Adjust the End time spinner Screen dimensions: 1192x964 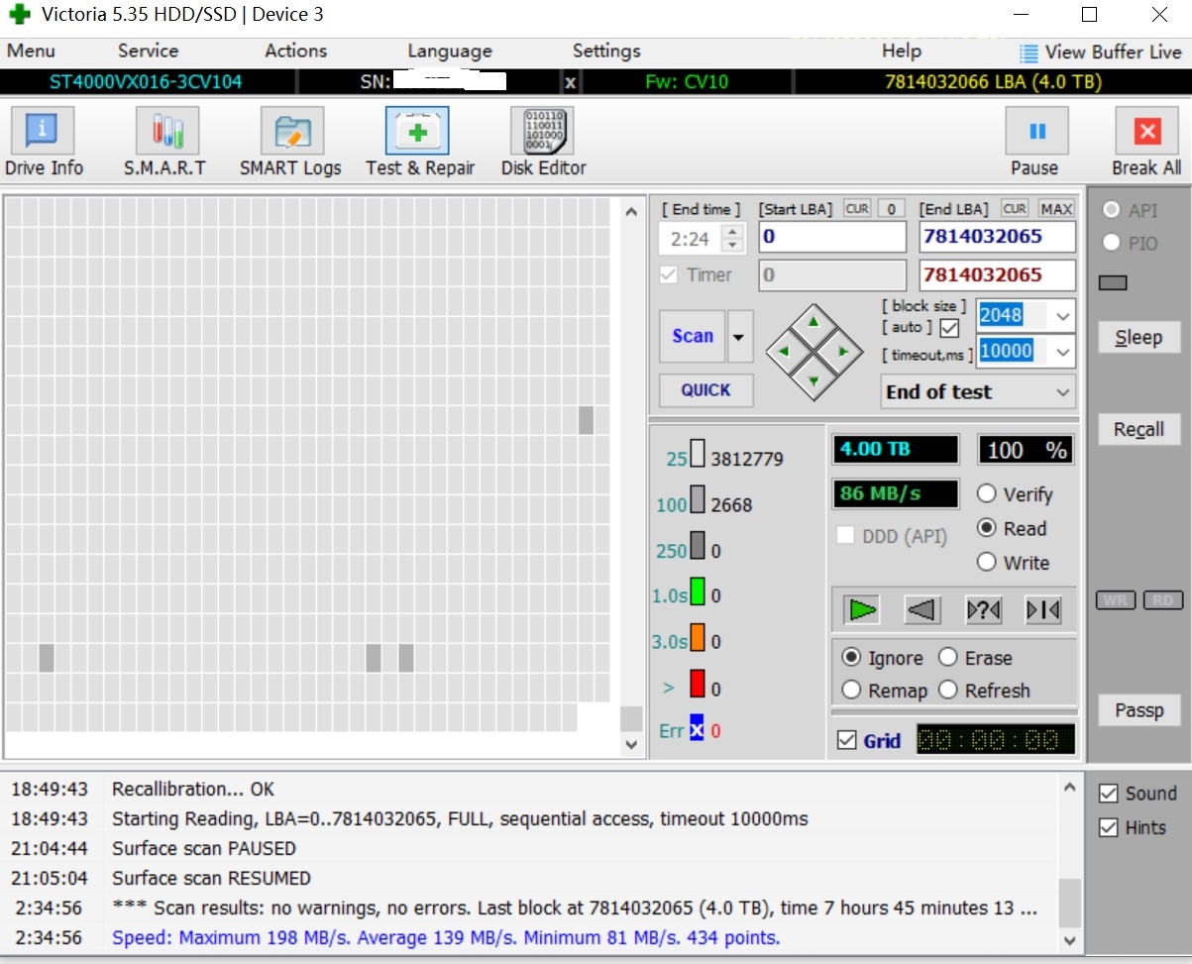coord(732,238)
